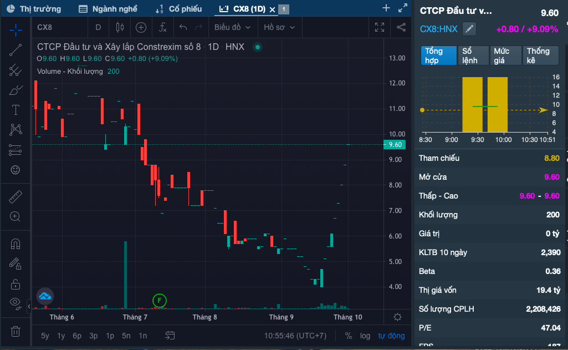Toggle hide all drawings eye icon
This screenshot has width=568, height=350.
(15, 304)
